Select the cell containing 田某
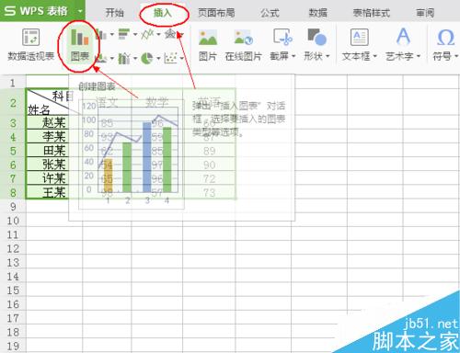 pyautogui.click(x=54, y=151)
